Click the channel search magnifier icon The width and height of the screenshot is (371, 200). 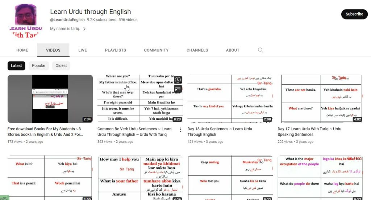pyautogui.click(x=260, y=50)
